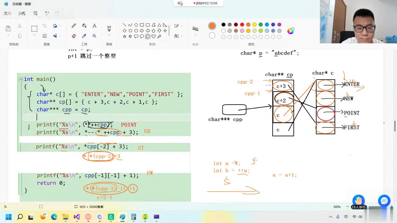The width and height of the screenshot is (397, 223).
Task: Pick the yellow palette color
Action: (254, 25)
